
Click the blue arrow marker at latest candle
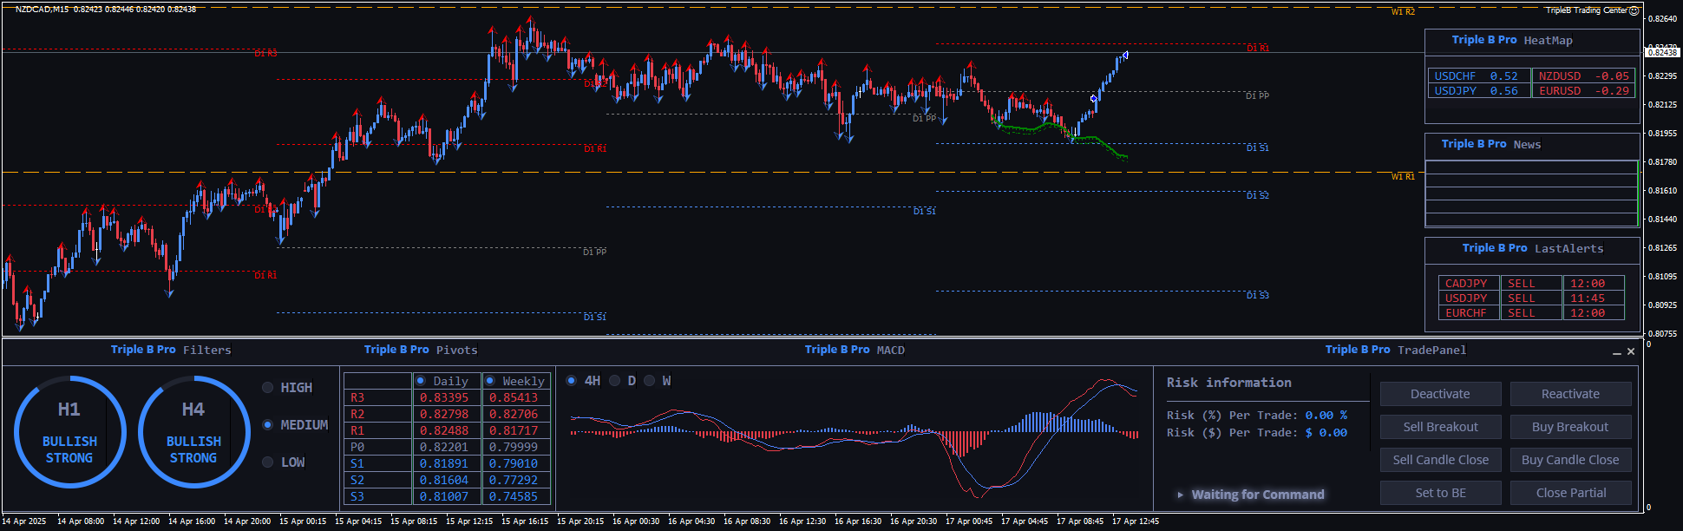point(1125,56)
